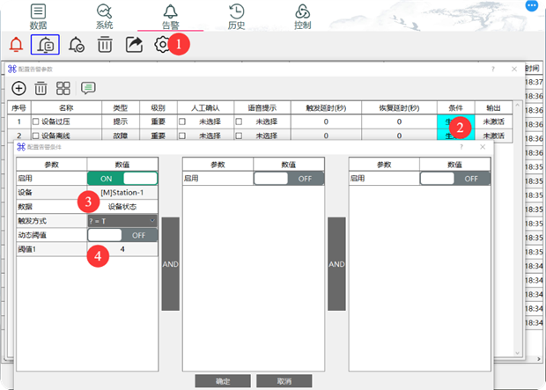Screen dimensions: 546x390
Task: Click the first AND logic button
Action: coord(171,264)
